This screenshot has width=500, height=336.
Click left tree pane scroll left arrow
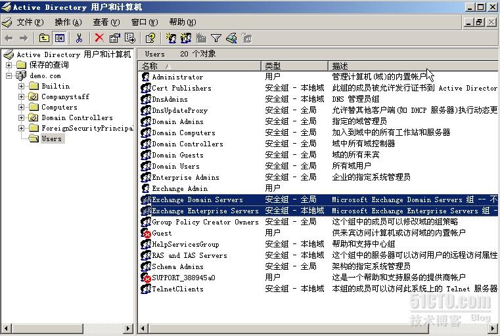(7, 328)
